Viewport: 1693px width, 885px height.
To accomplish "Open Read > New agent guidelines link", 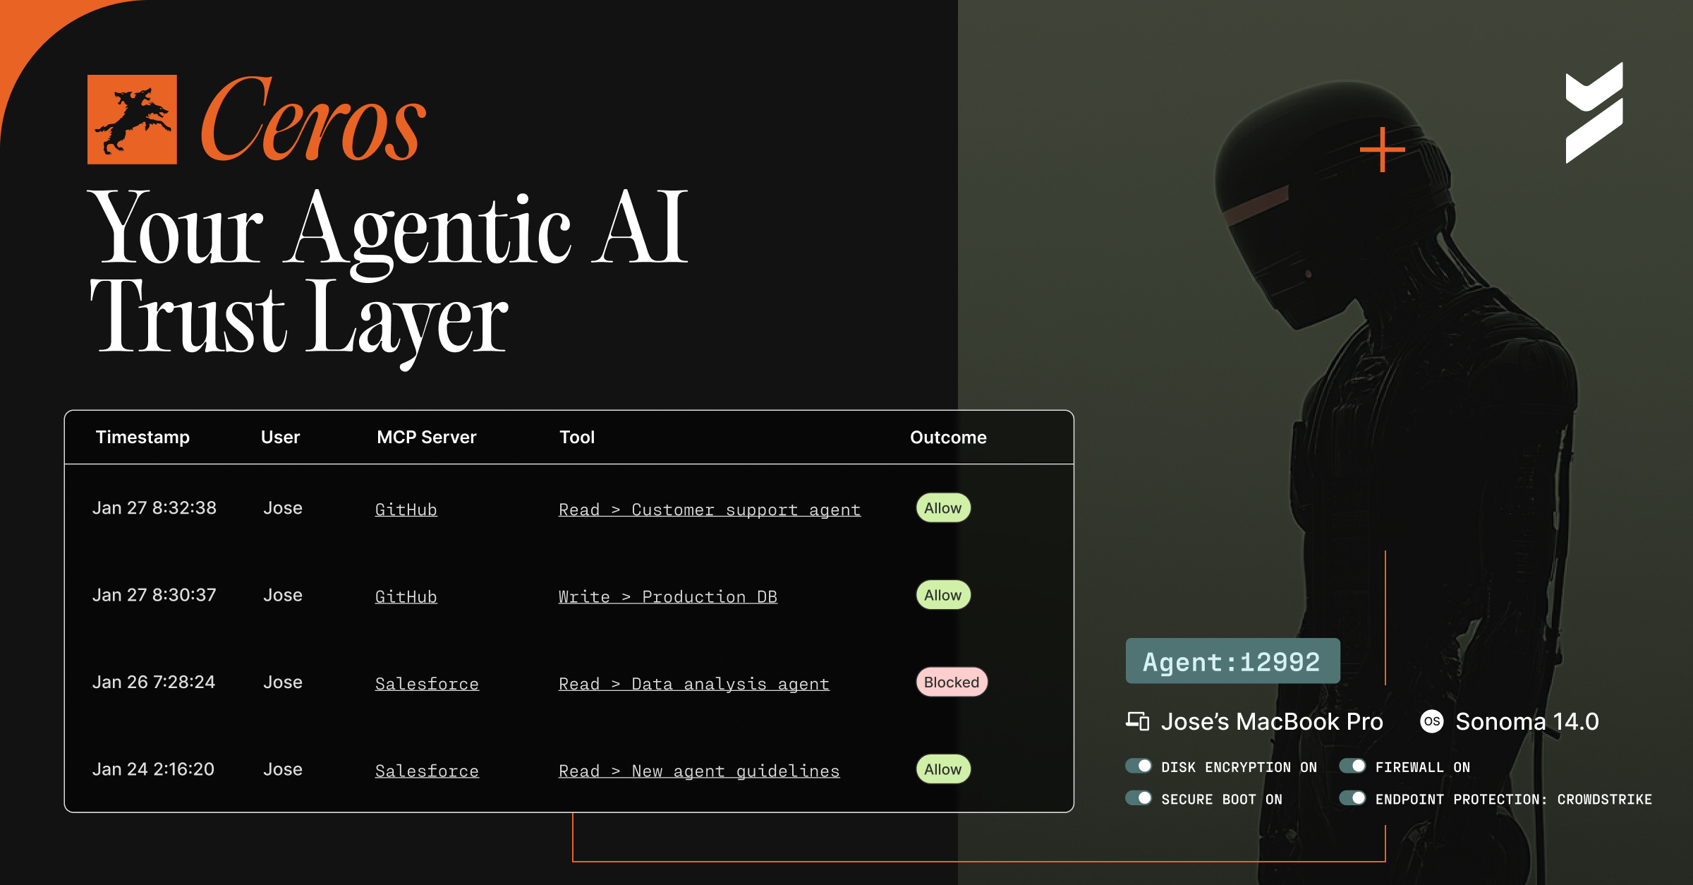I will pyautogui.click(x=699, y=770).
